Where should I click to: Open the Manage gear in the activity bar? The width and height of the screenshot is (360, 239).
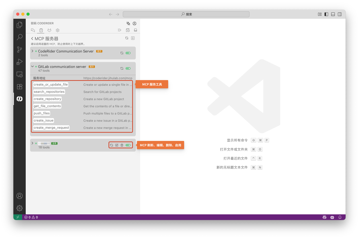(20, 208)
